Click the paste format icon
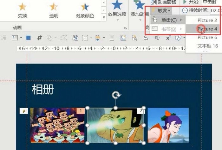This screenshot has width=222, height=150. pyautogui.click(x=75, y=38)
